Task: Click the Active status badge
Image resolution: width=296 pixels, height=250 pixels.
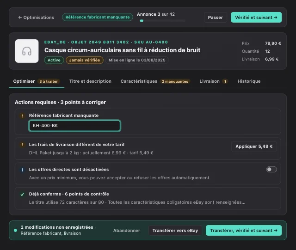Action: (54, 60)
